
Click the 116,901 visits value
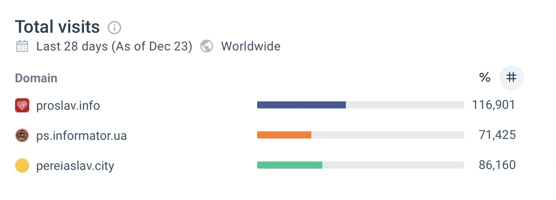point(493,105)
